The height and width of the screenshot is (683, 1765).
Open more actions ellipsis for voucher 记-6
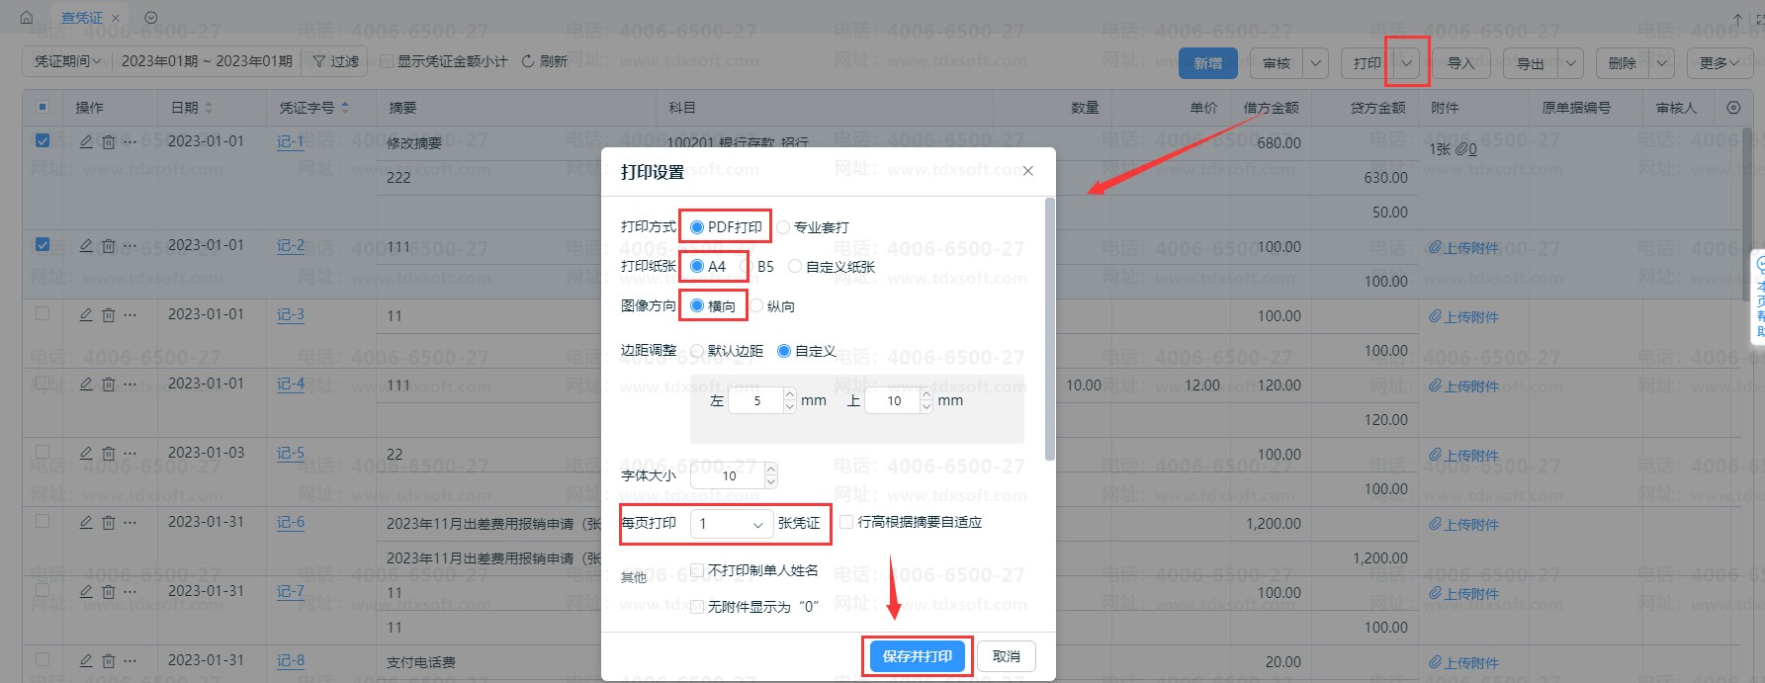(x=131, y=523)
